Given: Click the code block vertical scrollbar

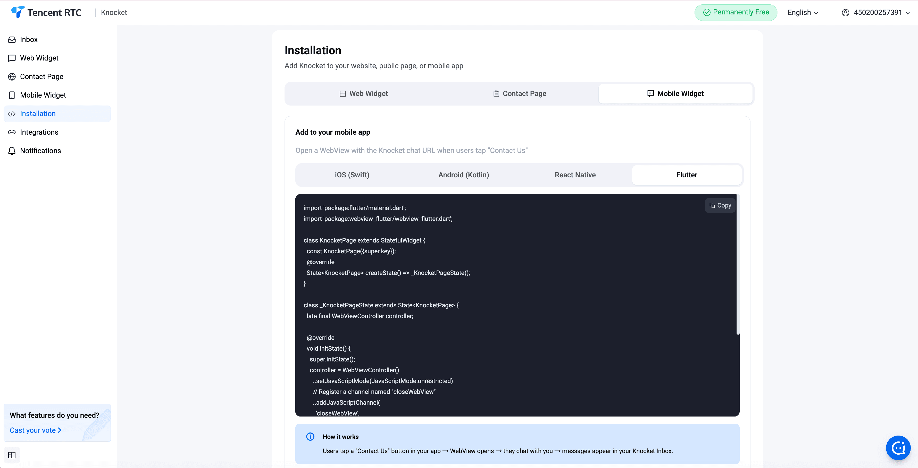Looking at the screenshot, I should (738, 264).
